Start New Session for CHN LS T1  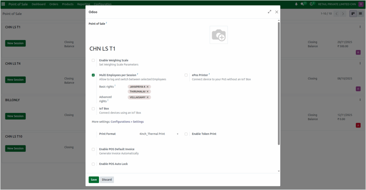pos(15,43)
